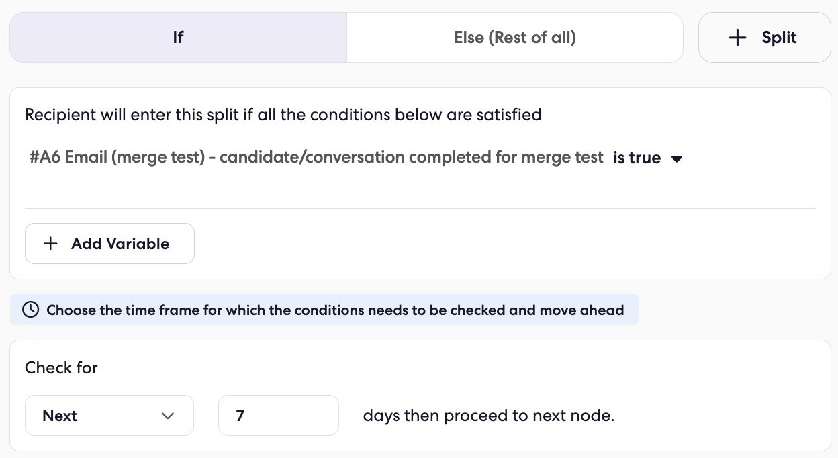Click the Add Variable button
This screenshot has height=458, width=838.
[x=109, y=244]
